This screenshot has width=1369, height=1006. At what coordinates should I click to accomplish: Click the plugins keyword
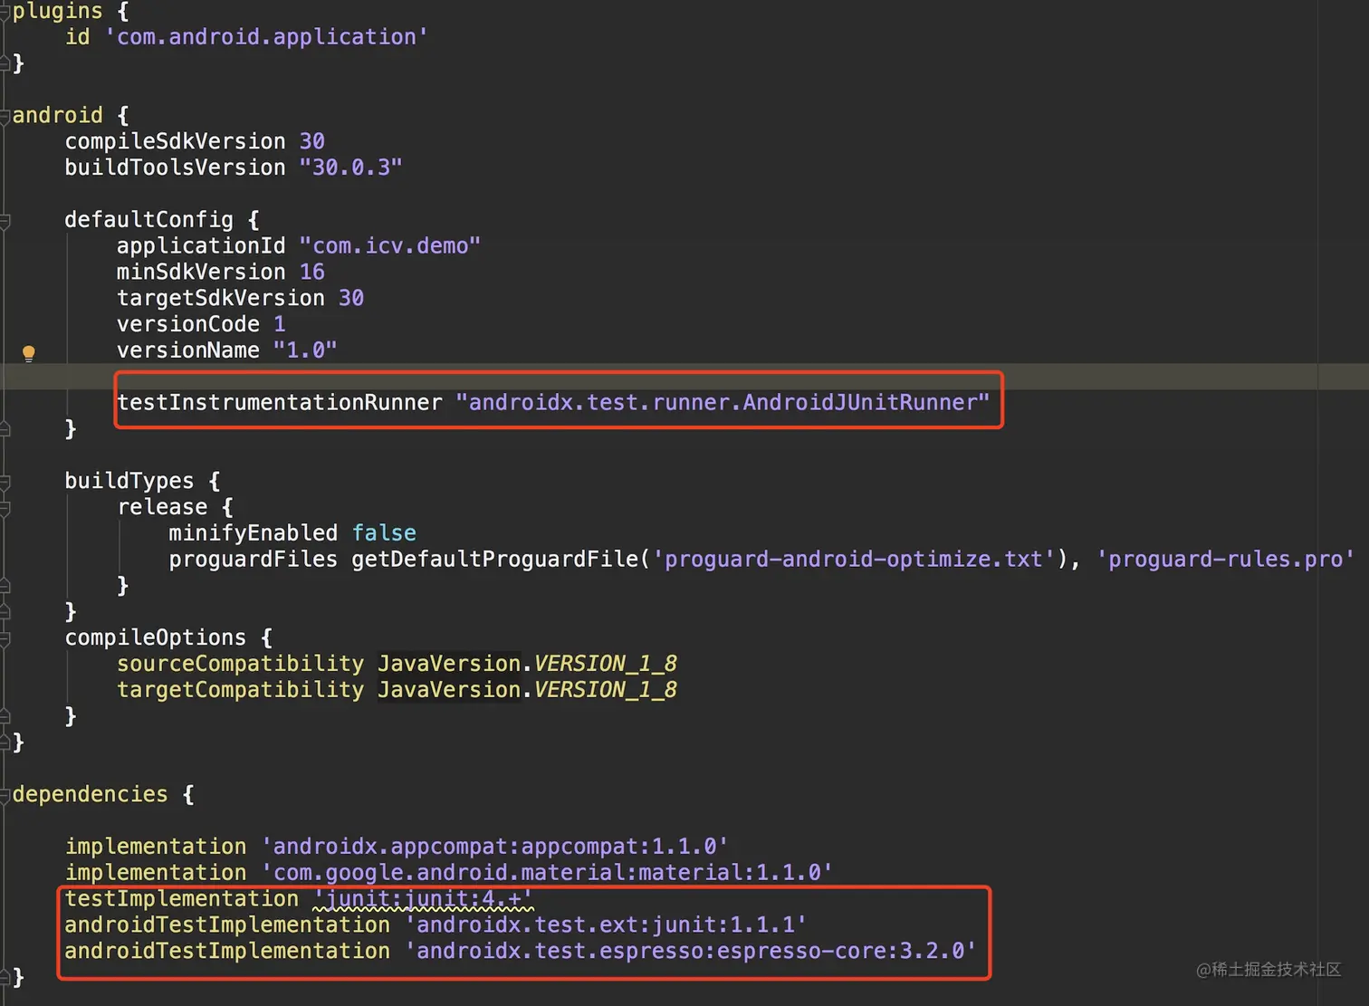(x=57, y=11)
